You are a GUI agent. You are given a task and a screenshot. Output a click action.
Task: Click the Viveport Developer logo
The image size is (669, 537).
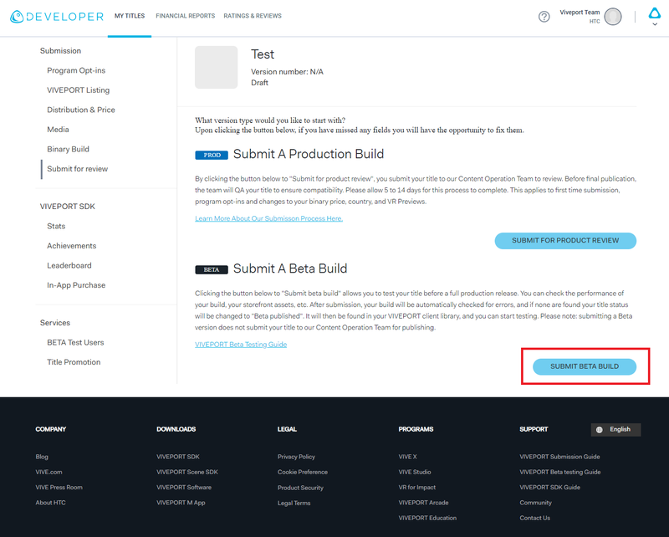[x=57, y=16]
